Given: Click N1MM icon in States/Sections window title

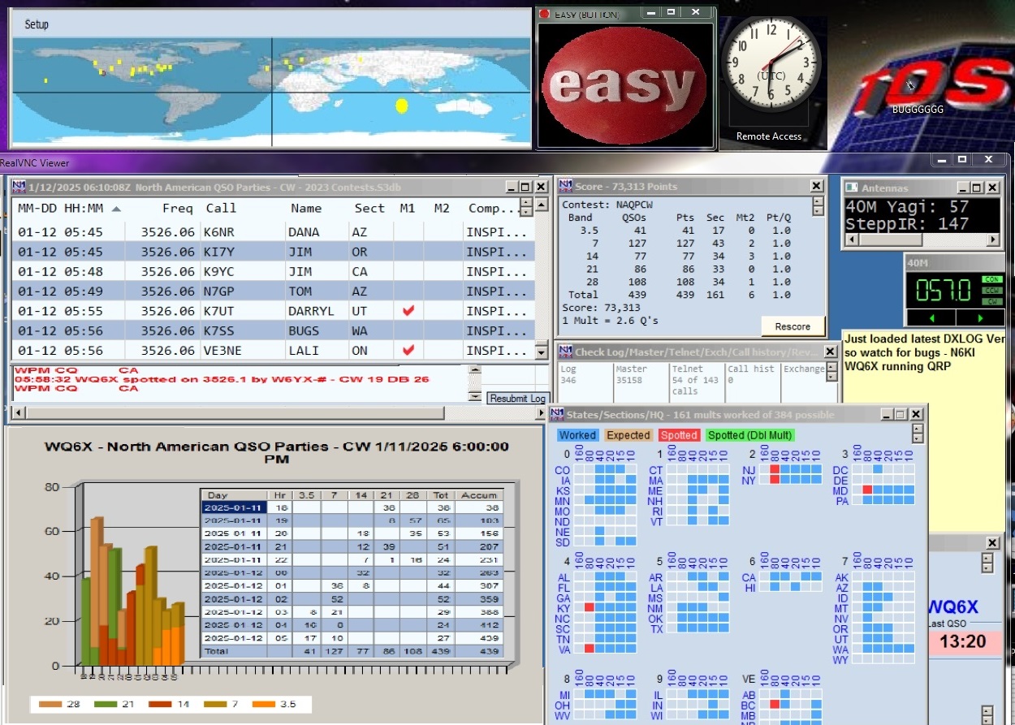Looking at the screenshot, I should [x=558, y=414].
